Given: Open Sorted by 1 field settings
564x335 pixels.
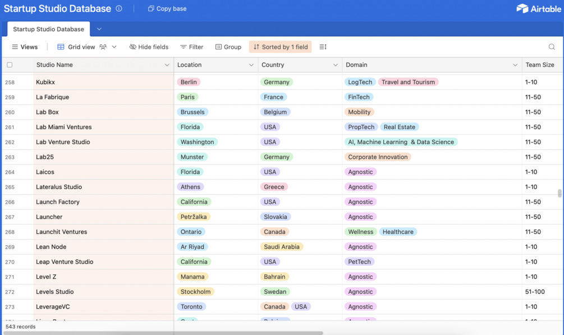Looking at the screenshot, I should coord(280,47).
